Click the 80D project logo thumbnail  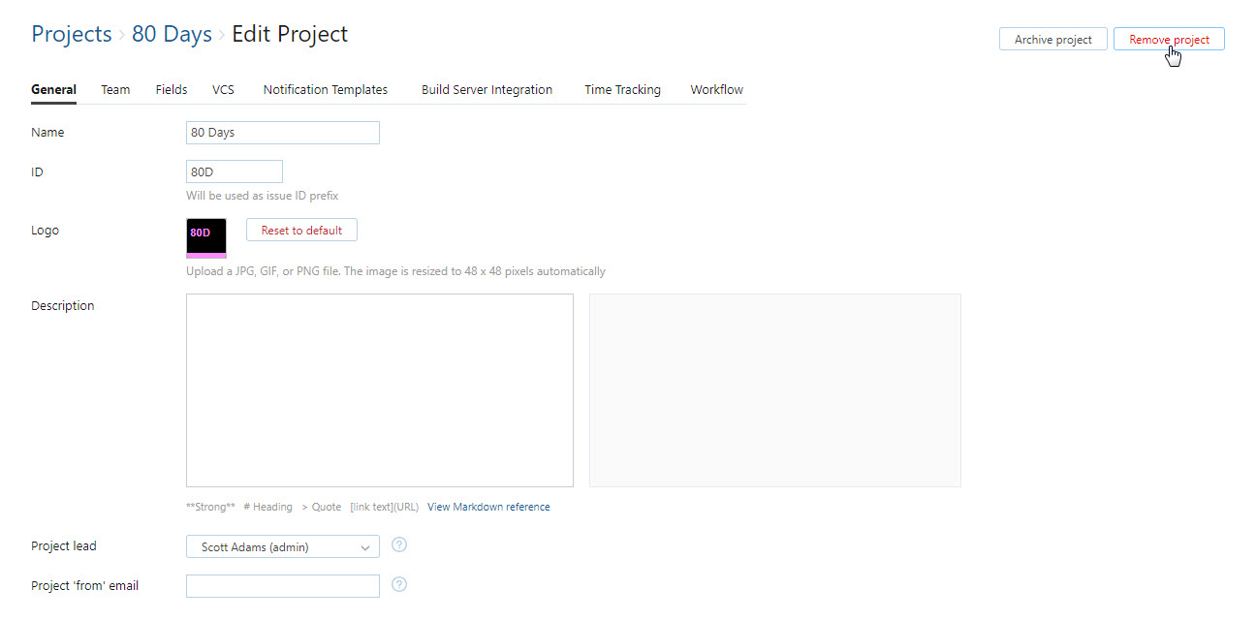point(206,237)
